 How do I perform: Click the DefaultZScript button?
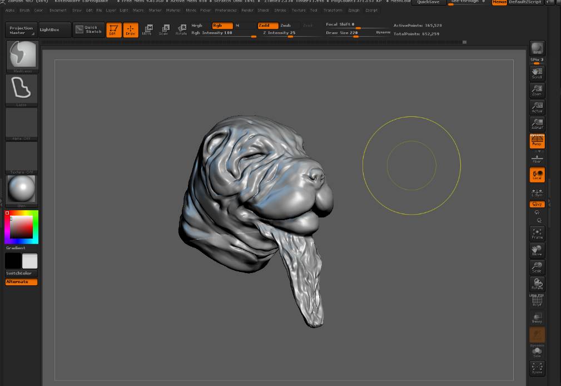(525, 2)
